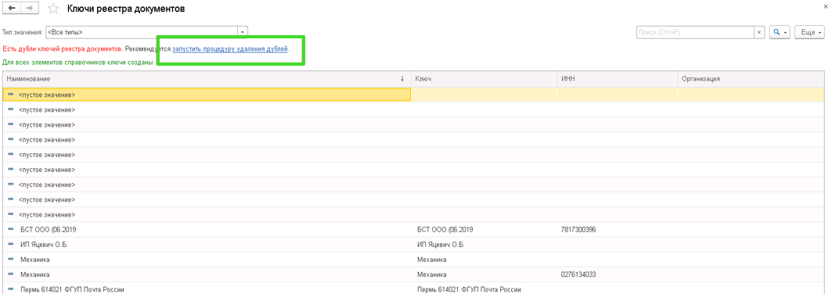Click the red 'Есть дубли ключей реестра документов' message

[x=62, y=48]
